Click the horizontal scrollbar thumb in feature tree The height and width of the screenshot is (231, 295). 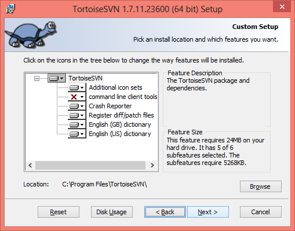(x=90, y=166)
